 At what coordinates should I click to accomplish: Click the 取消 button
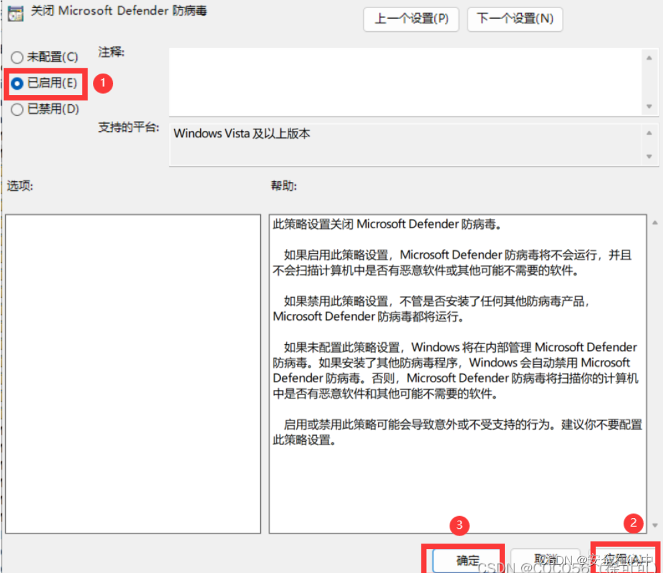[x=545, y=561]
